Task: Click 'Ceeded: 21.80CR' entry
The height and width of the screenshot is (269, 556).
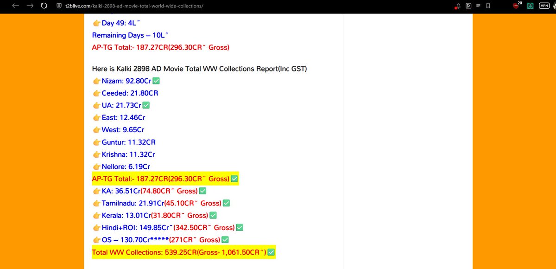Action: click(125, 93)
